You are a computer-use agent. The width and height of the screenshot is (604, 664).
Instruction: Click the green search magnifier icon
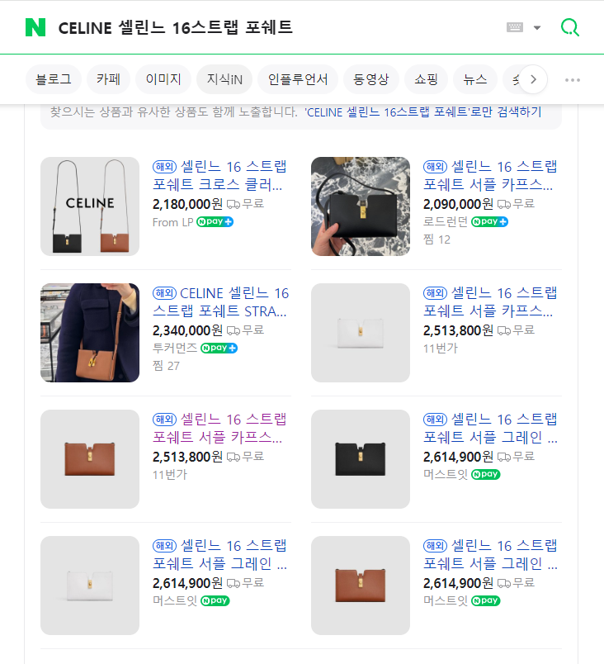[569, 27]
